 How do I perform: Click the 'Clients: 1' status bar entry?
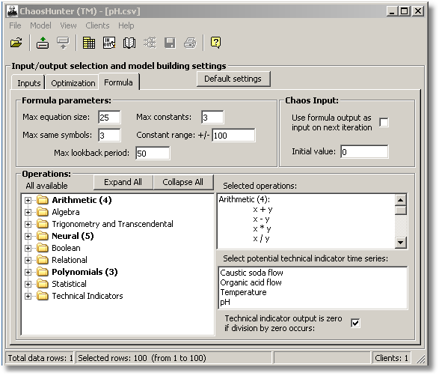click(x=391, y=358)
